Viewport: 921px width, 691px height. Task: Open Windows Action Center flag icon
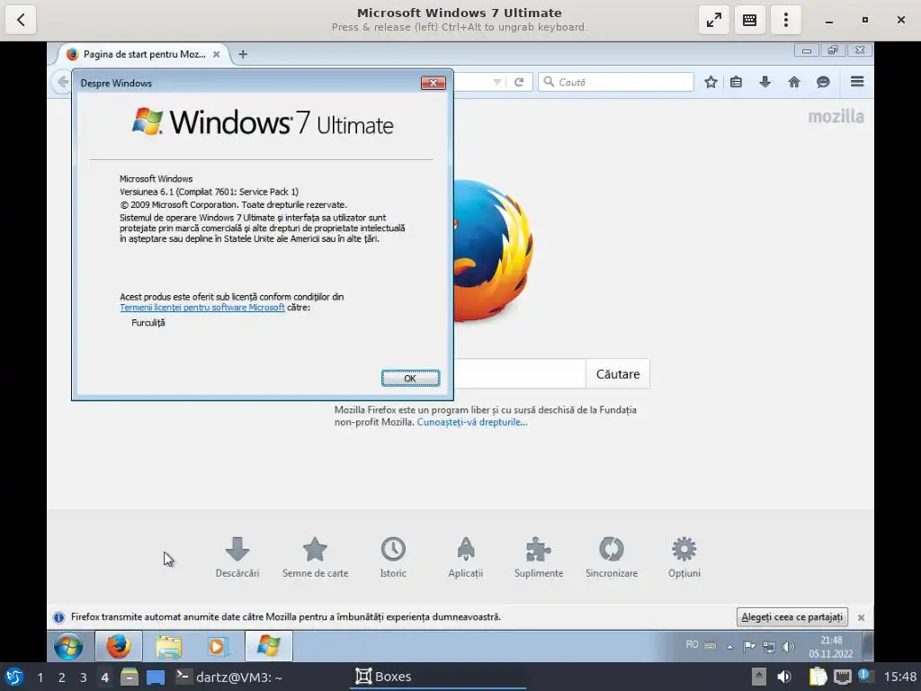click(x=749, y=647)
